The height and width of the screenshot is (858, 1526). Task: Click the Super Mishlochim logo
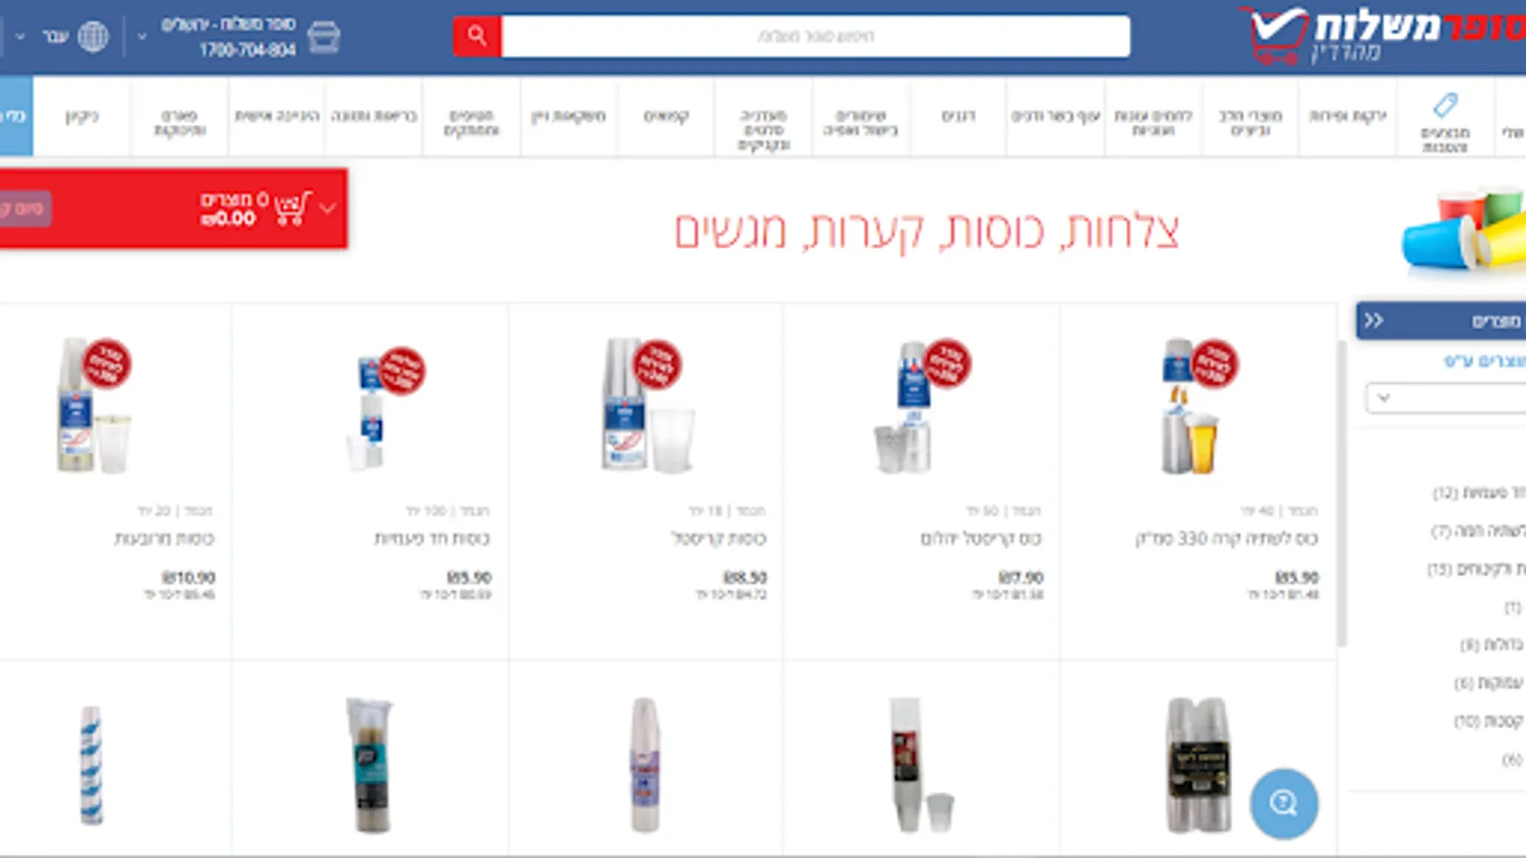1388,36
